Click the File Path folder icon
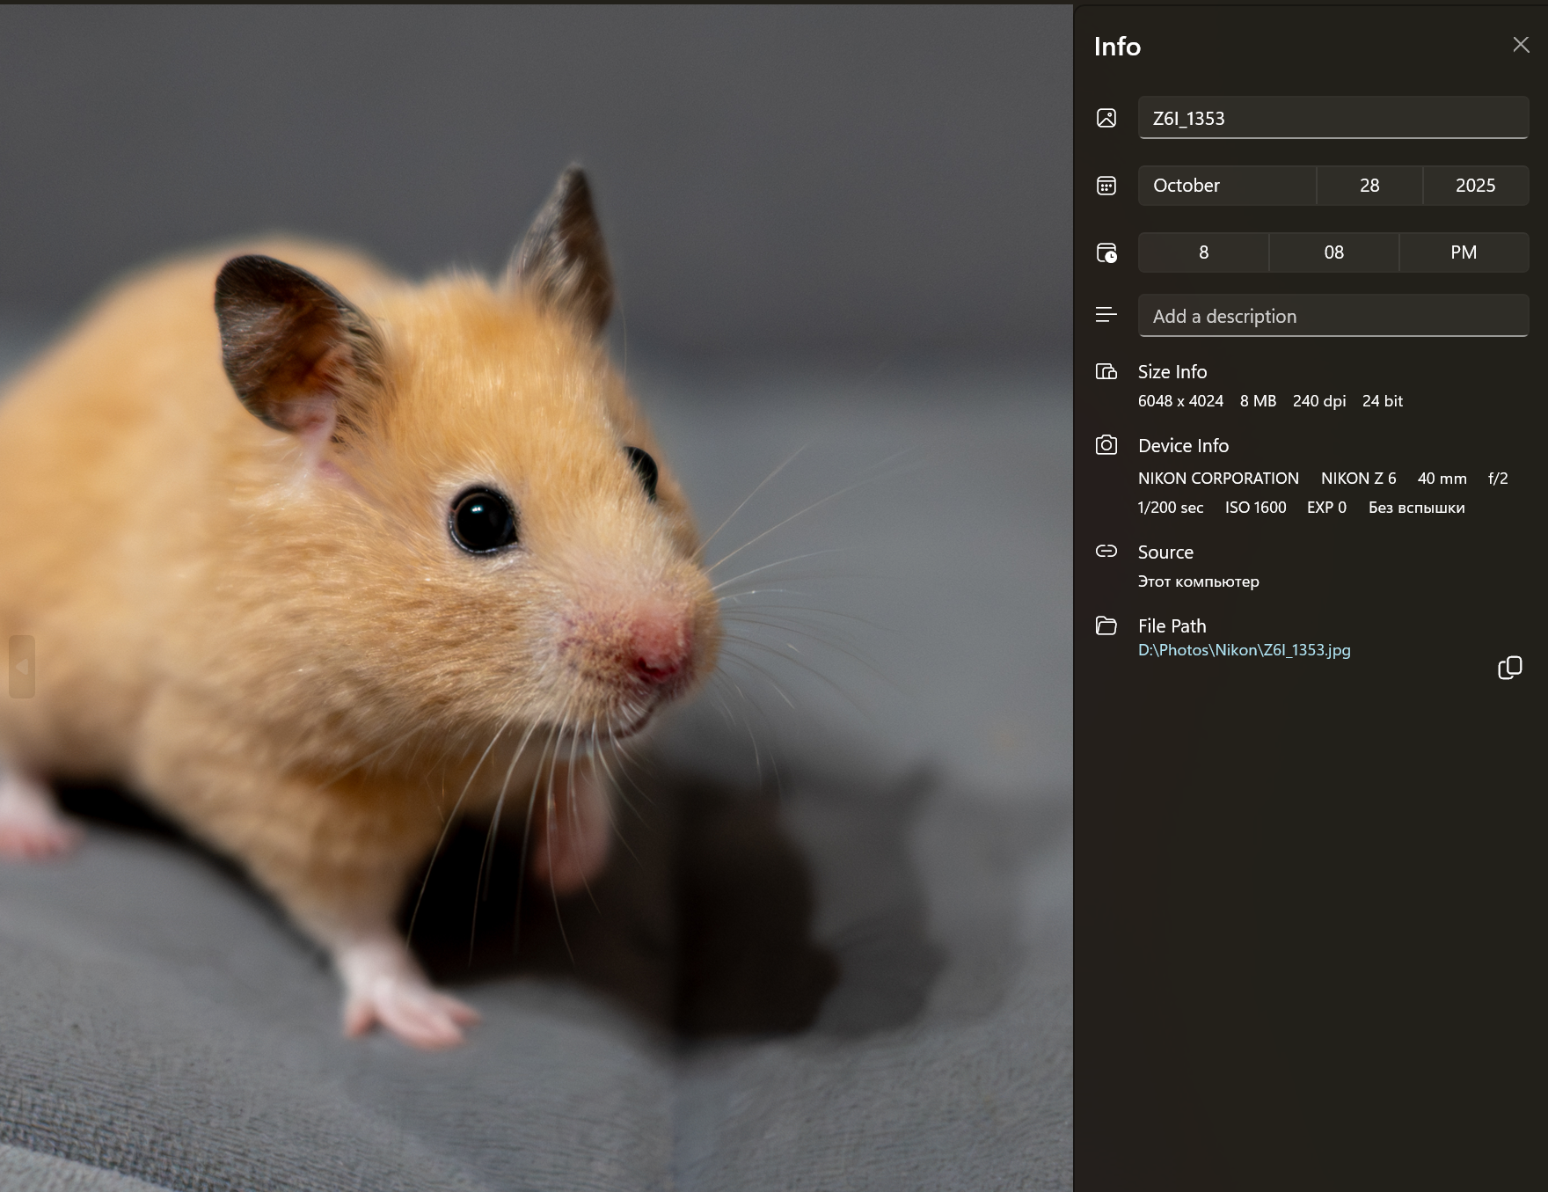1548x1192 pixels. point(1106,625)
